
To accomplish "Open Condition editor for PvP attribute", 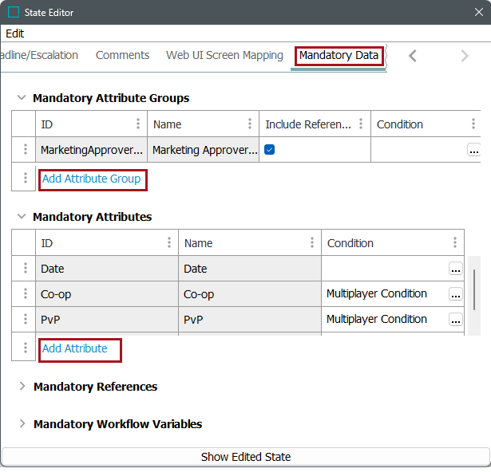I will [455, 320].
